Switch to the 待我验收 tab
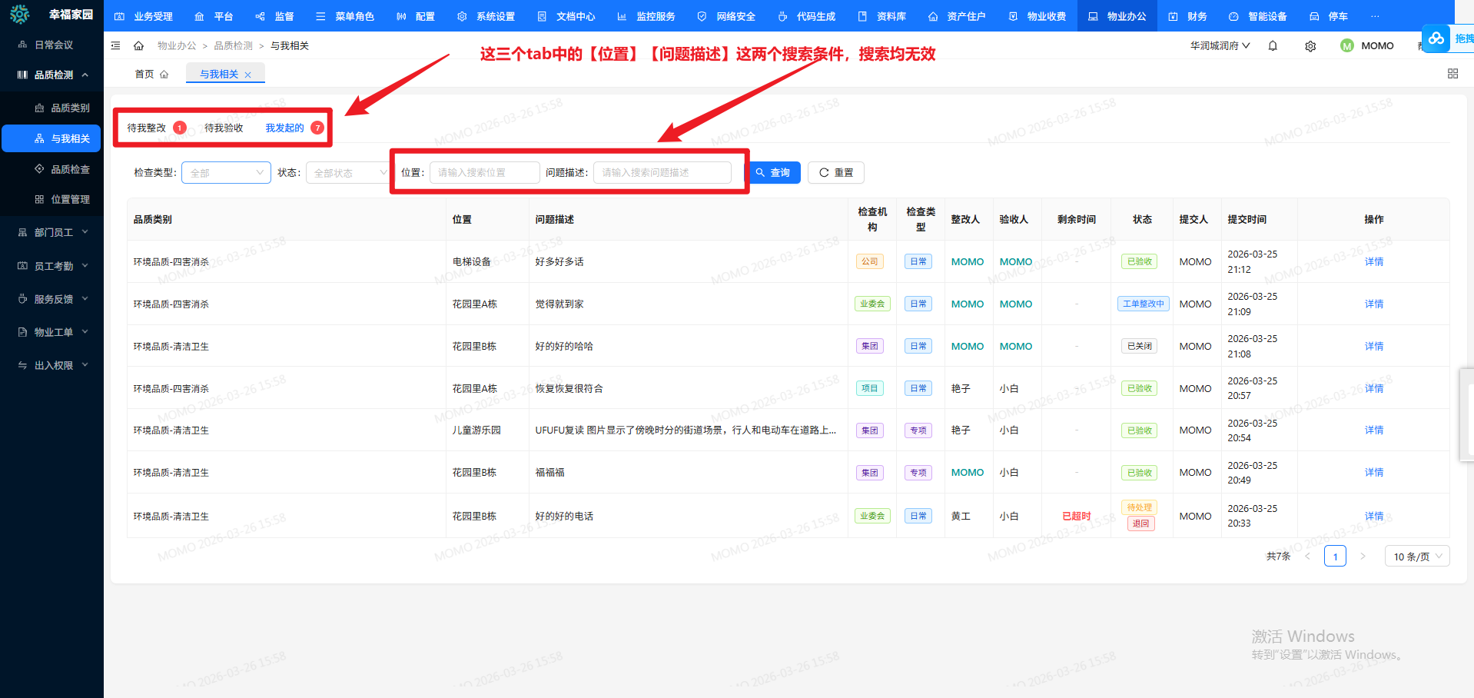 (x=224, y=128)
